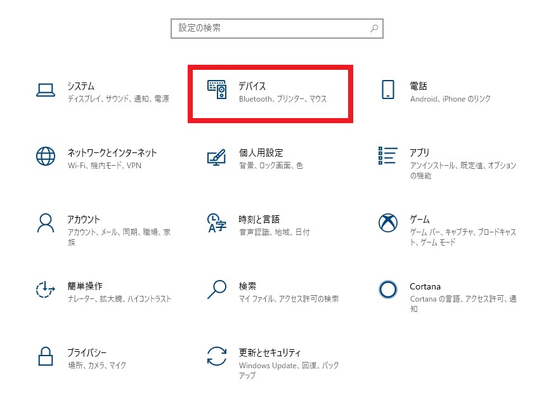Screen dimensions: 539x393
Task: Click 'アカウント、メール、同期、職場、家族' description
Action: tap(119, 237)
